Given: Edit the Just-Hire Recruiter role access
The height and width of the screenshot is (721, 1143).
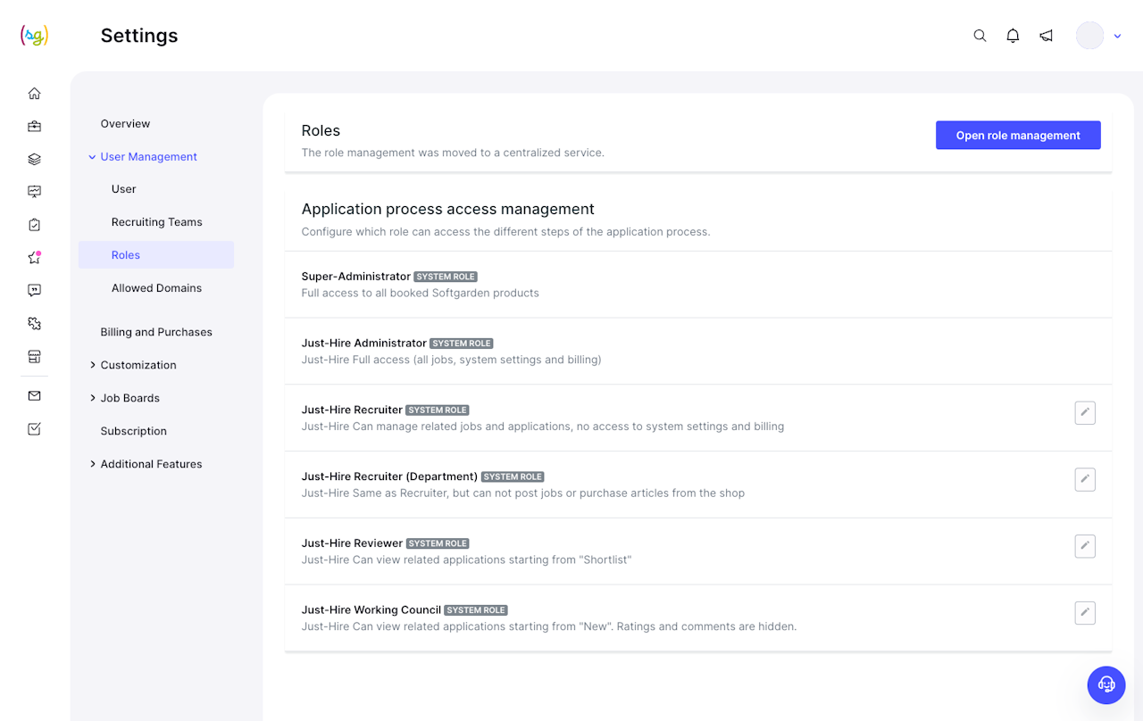Looking at the screenshot, I should 1085,413.
